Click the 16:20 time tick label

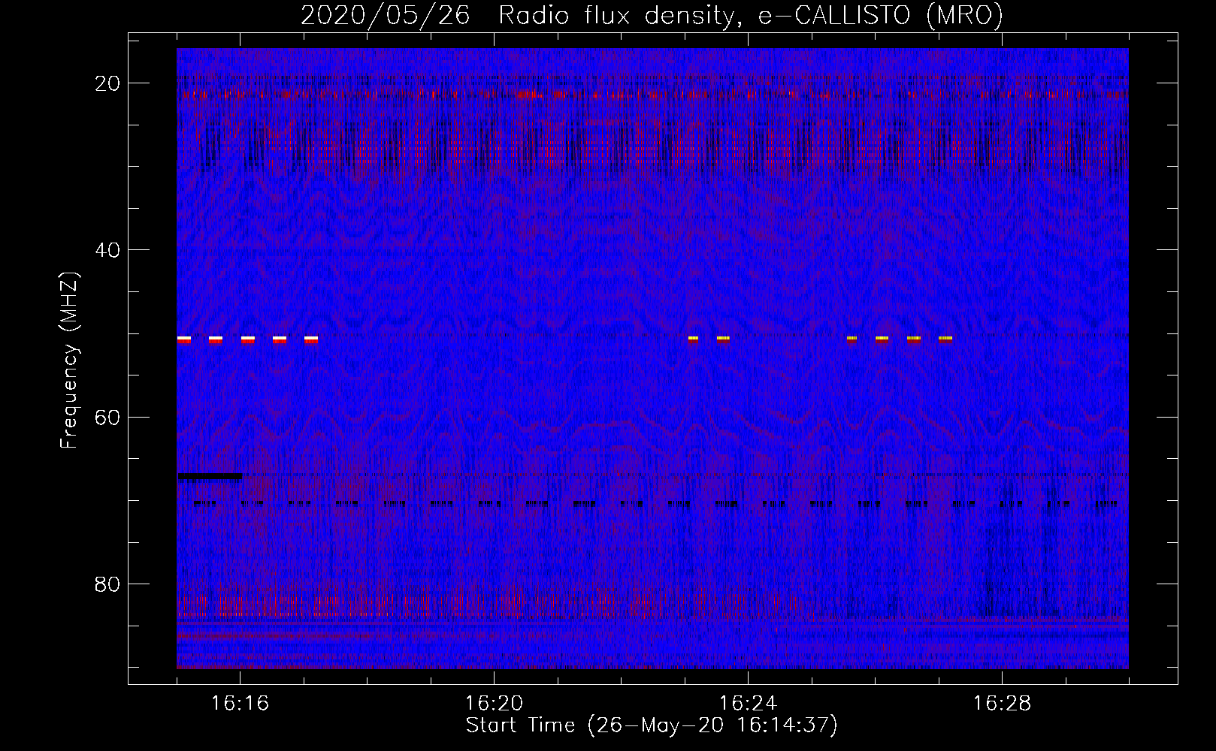494,703
